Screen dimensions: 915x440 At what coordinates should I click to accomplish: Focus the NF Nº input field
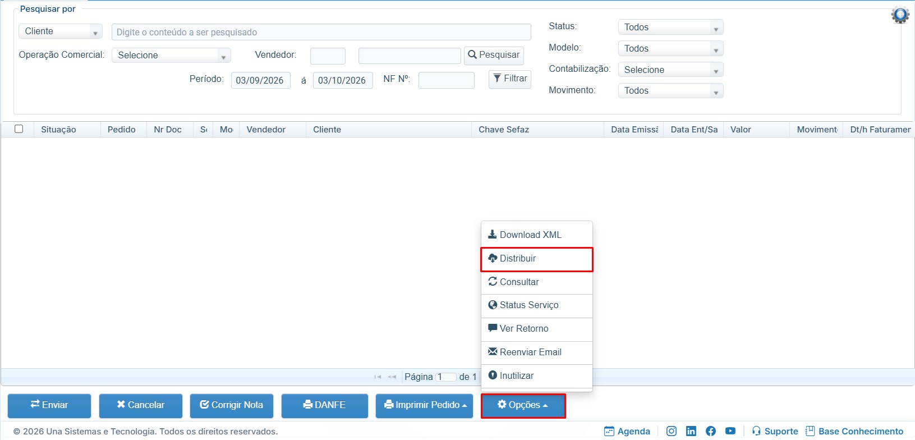[447, 80]
